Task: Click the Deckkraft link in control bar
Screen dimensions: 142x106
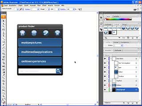Action: [63, 9]
